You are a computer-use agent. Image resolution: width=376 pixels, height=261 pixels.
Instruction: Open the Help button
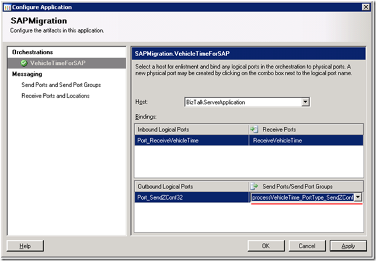(x=25, y=246)
